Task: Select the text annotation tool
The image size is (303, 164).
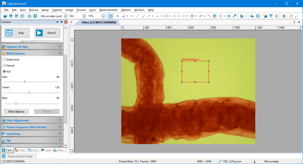Action: point(215,16)
